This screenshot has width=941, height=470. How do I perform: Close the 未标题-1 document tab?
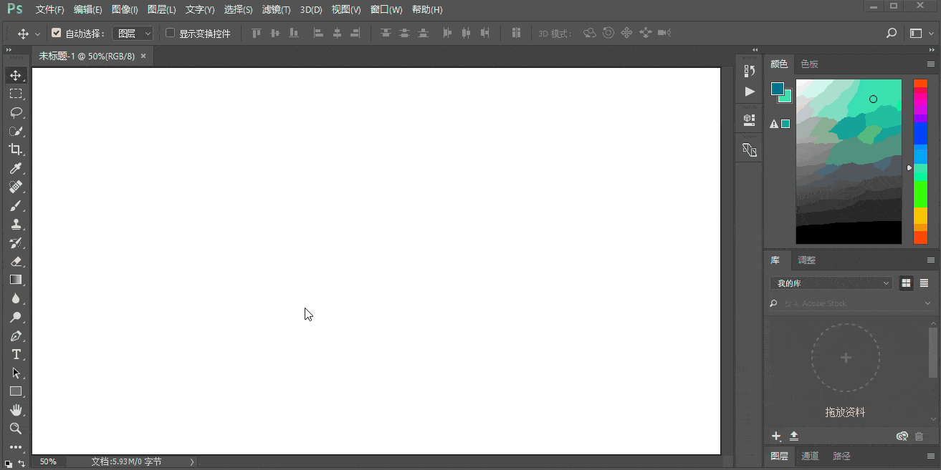[143, 56]
